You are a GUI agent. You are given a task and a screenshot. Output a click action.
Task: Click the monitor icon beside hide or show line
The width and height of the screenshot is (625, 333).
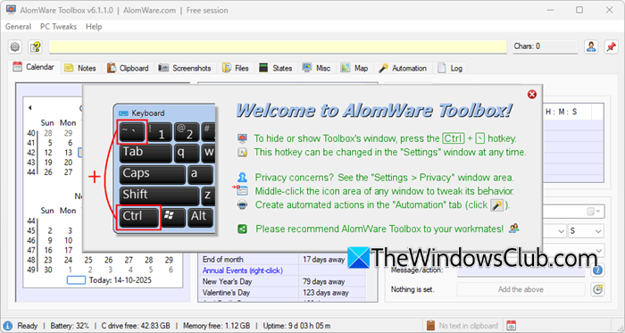(242, 138)
